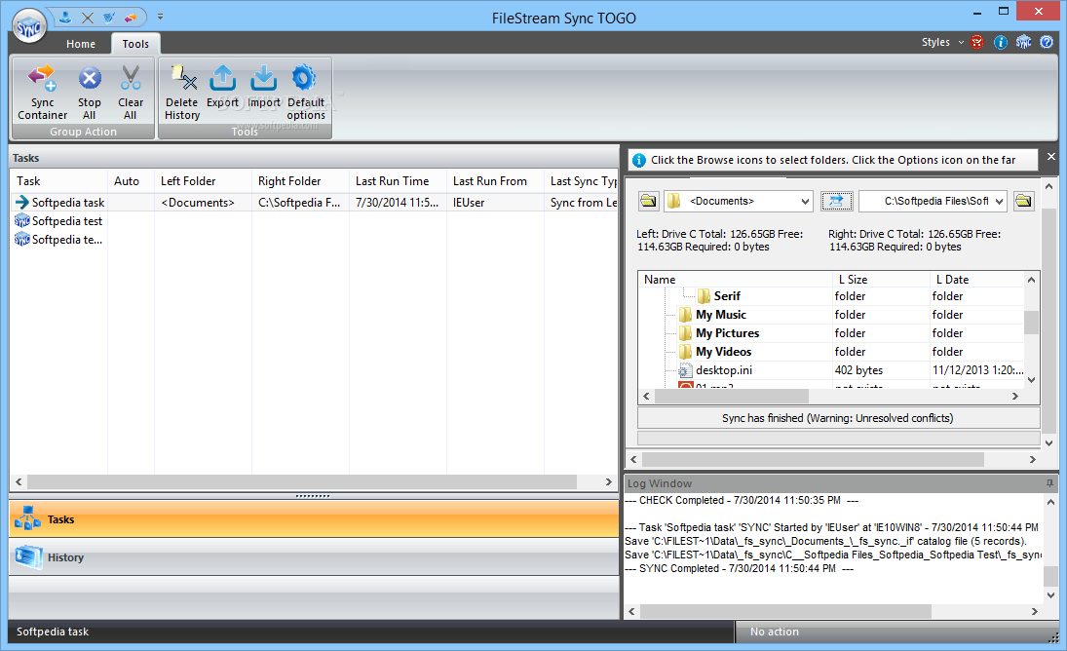Click the download-to-drive icon in quick access toolbar
This screenshot has height=651, width=1067.
point(65,18)
